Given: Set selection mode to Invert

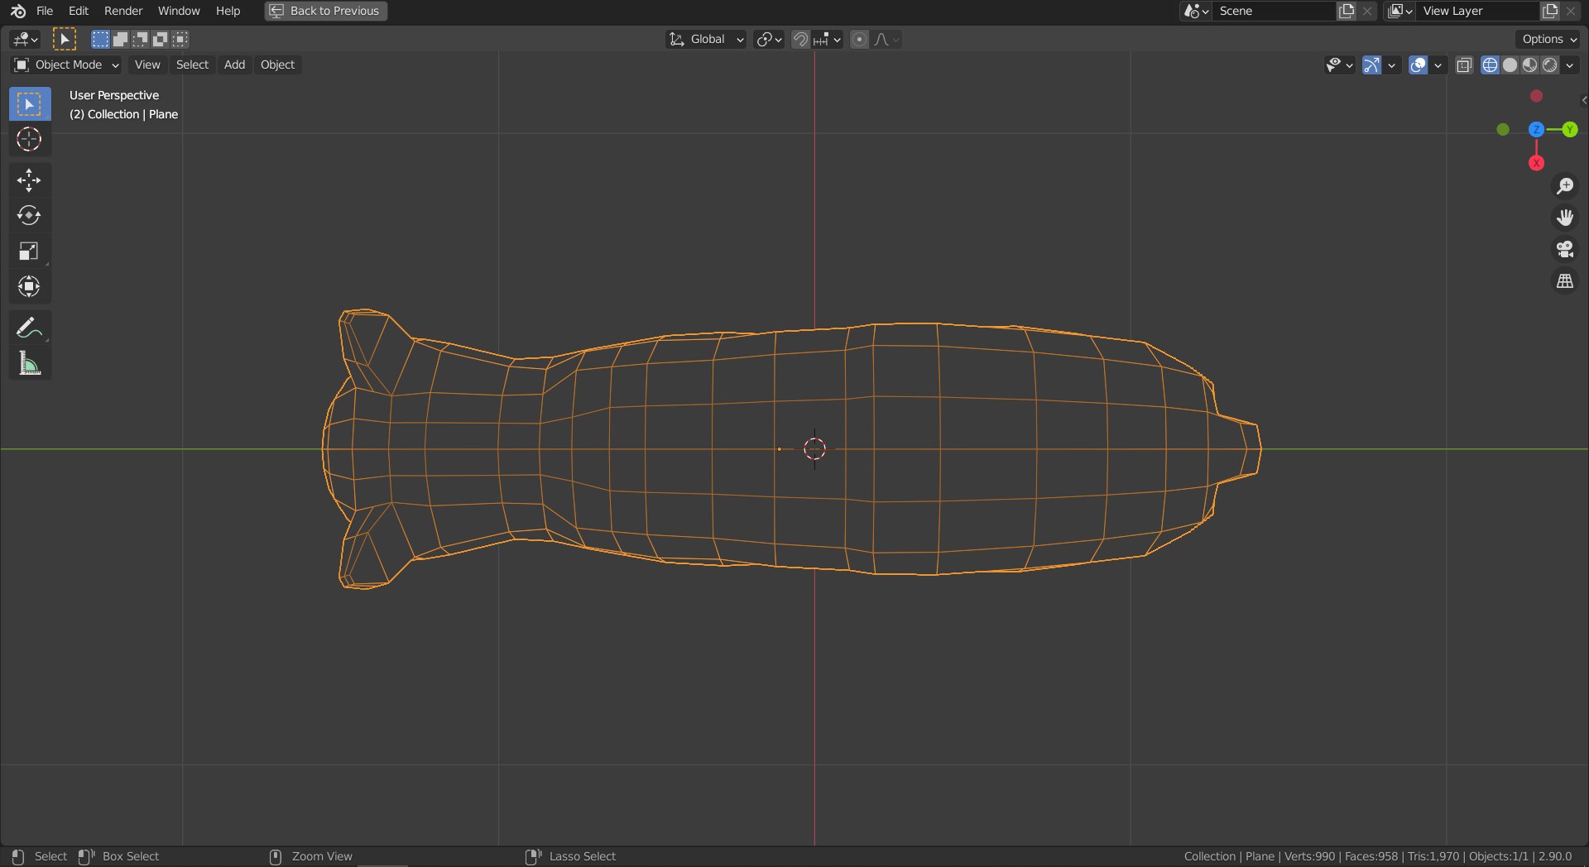Looking at the screenshot, I should tap(160, 39).
